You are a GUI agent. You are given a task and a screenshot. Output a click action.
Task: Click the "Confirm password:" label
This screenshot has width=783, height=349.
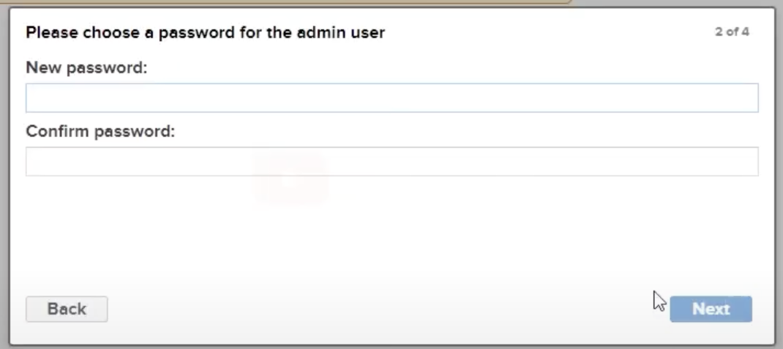(x=100, y=132)
